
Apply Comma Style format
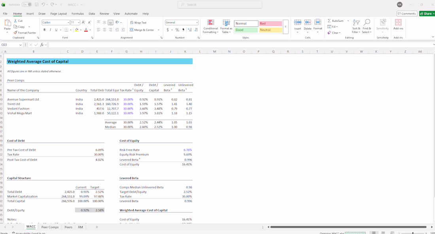(x=183, y=30)
